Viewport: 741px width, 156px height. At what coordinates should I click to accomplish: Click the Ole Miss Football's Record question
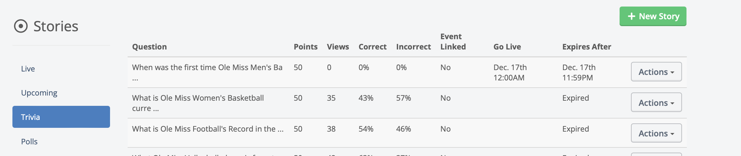[x=207, y=129]
